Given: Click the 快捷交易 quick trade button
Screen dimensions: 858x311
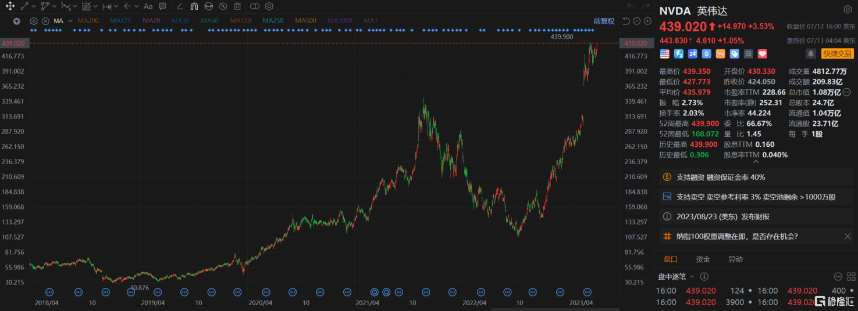Looking at the screenshot, I should pyautogui.click(x=838, y=53).
